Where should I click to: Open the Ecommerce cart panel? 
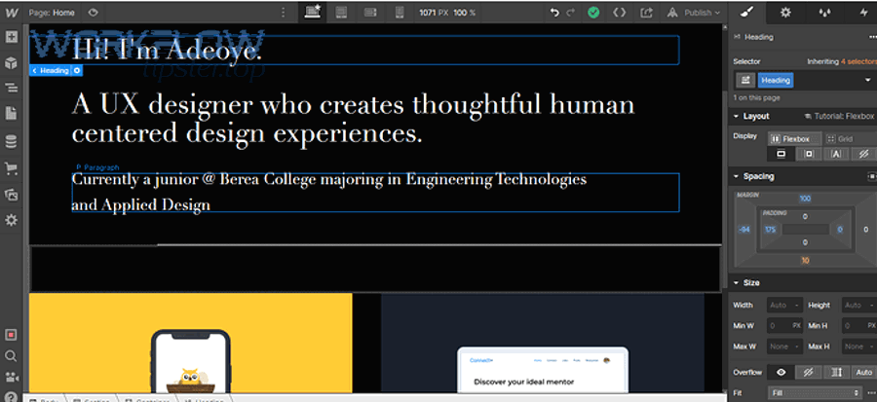[x=11, y=168]
